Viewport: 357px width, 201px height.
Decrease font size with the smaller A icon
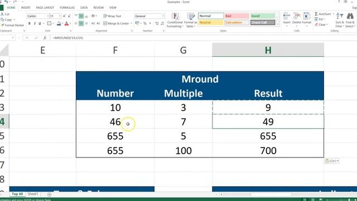69,16
